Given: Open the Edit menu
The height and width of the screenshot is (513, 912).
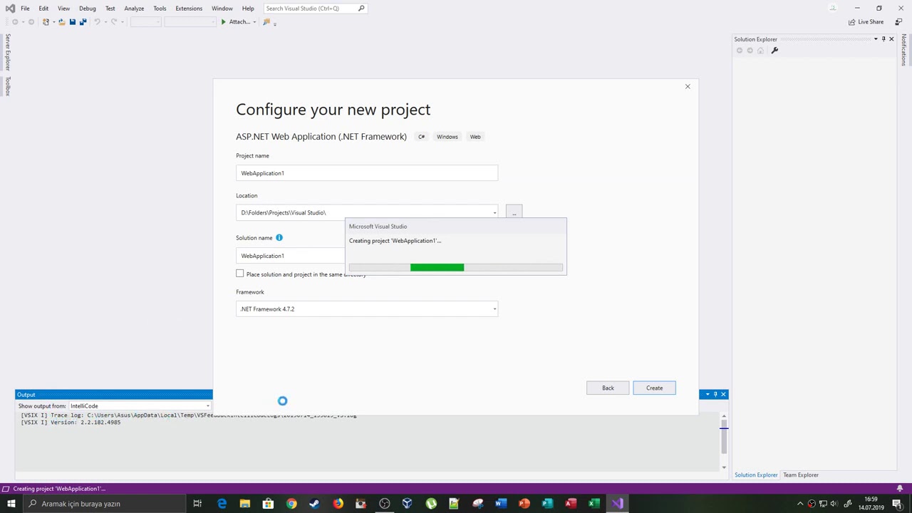Looking at the screenshot, I should 43,9.
